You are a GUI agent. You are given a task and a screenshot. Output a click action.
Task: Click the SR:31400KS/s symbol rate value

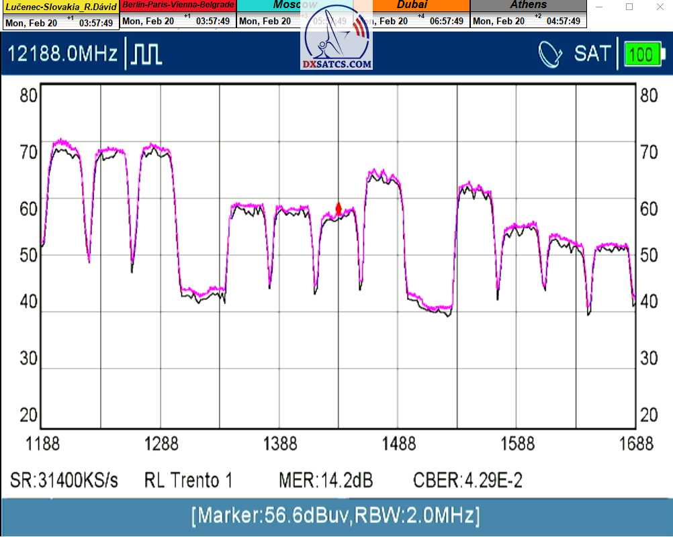pyautogui.click(x=64, y=481)
